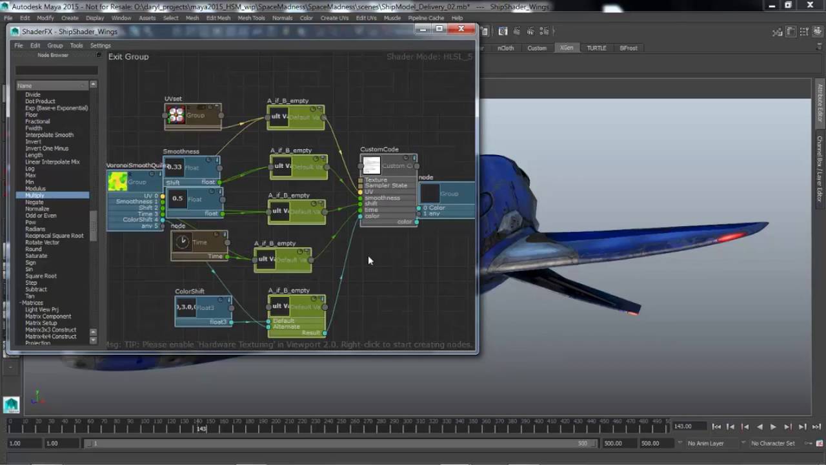826x465 pixels.
Task: Open the ShaderFX Group menu
Action: point(55,45)
